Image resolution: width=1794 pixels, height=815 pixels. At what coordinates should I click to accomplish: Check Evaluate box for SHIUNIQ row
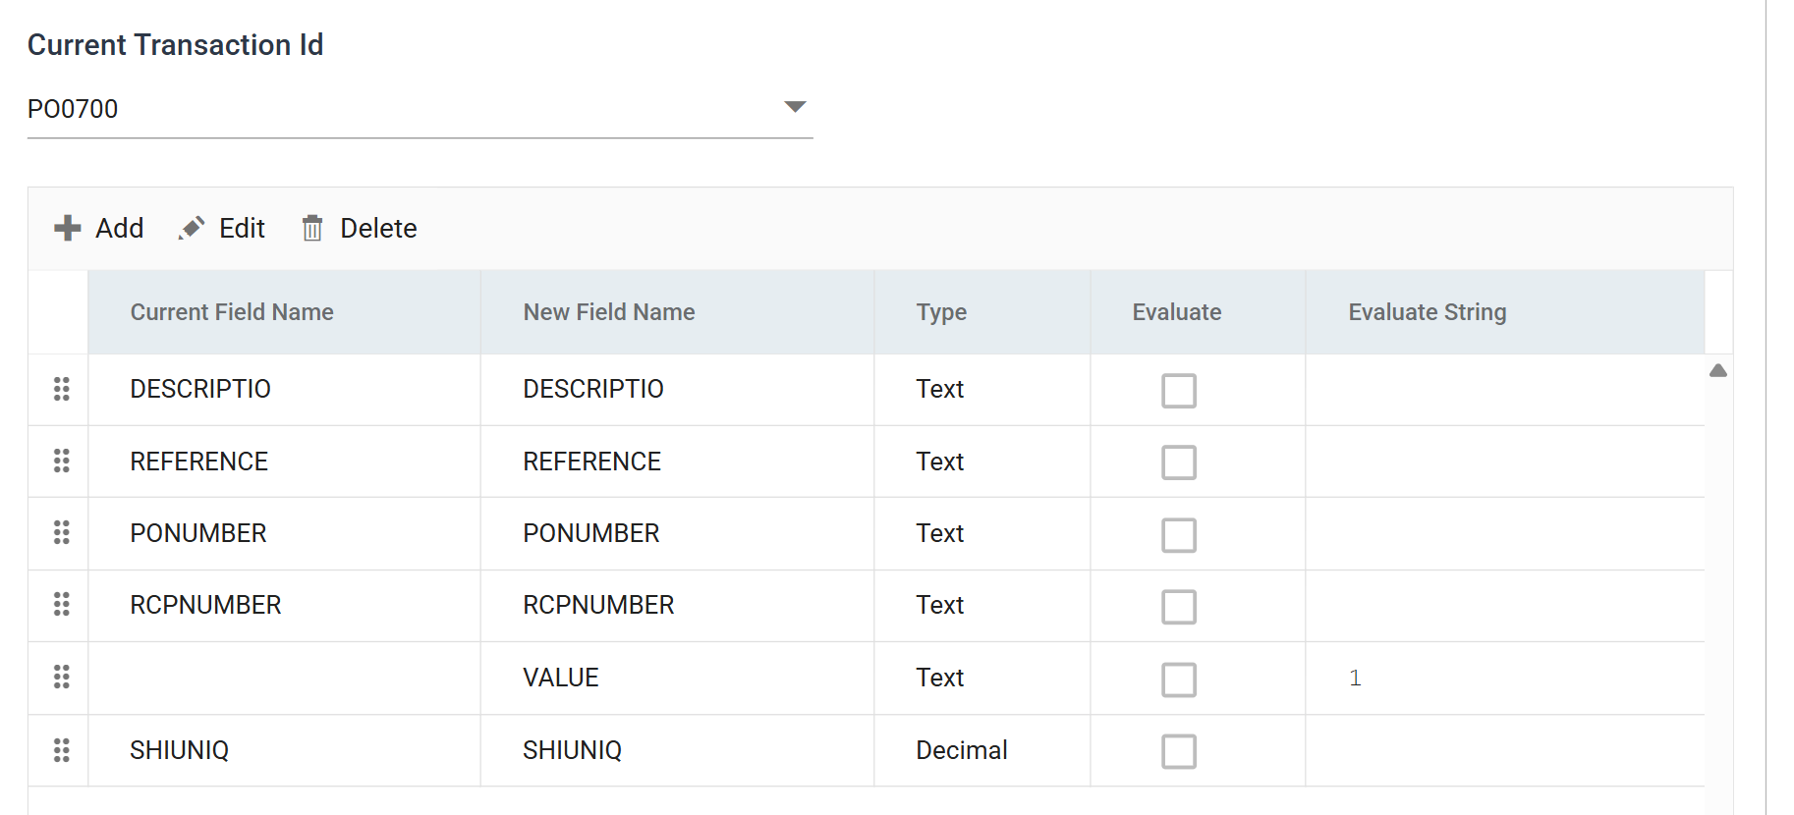[x=1179, y=752]
